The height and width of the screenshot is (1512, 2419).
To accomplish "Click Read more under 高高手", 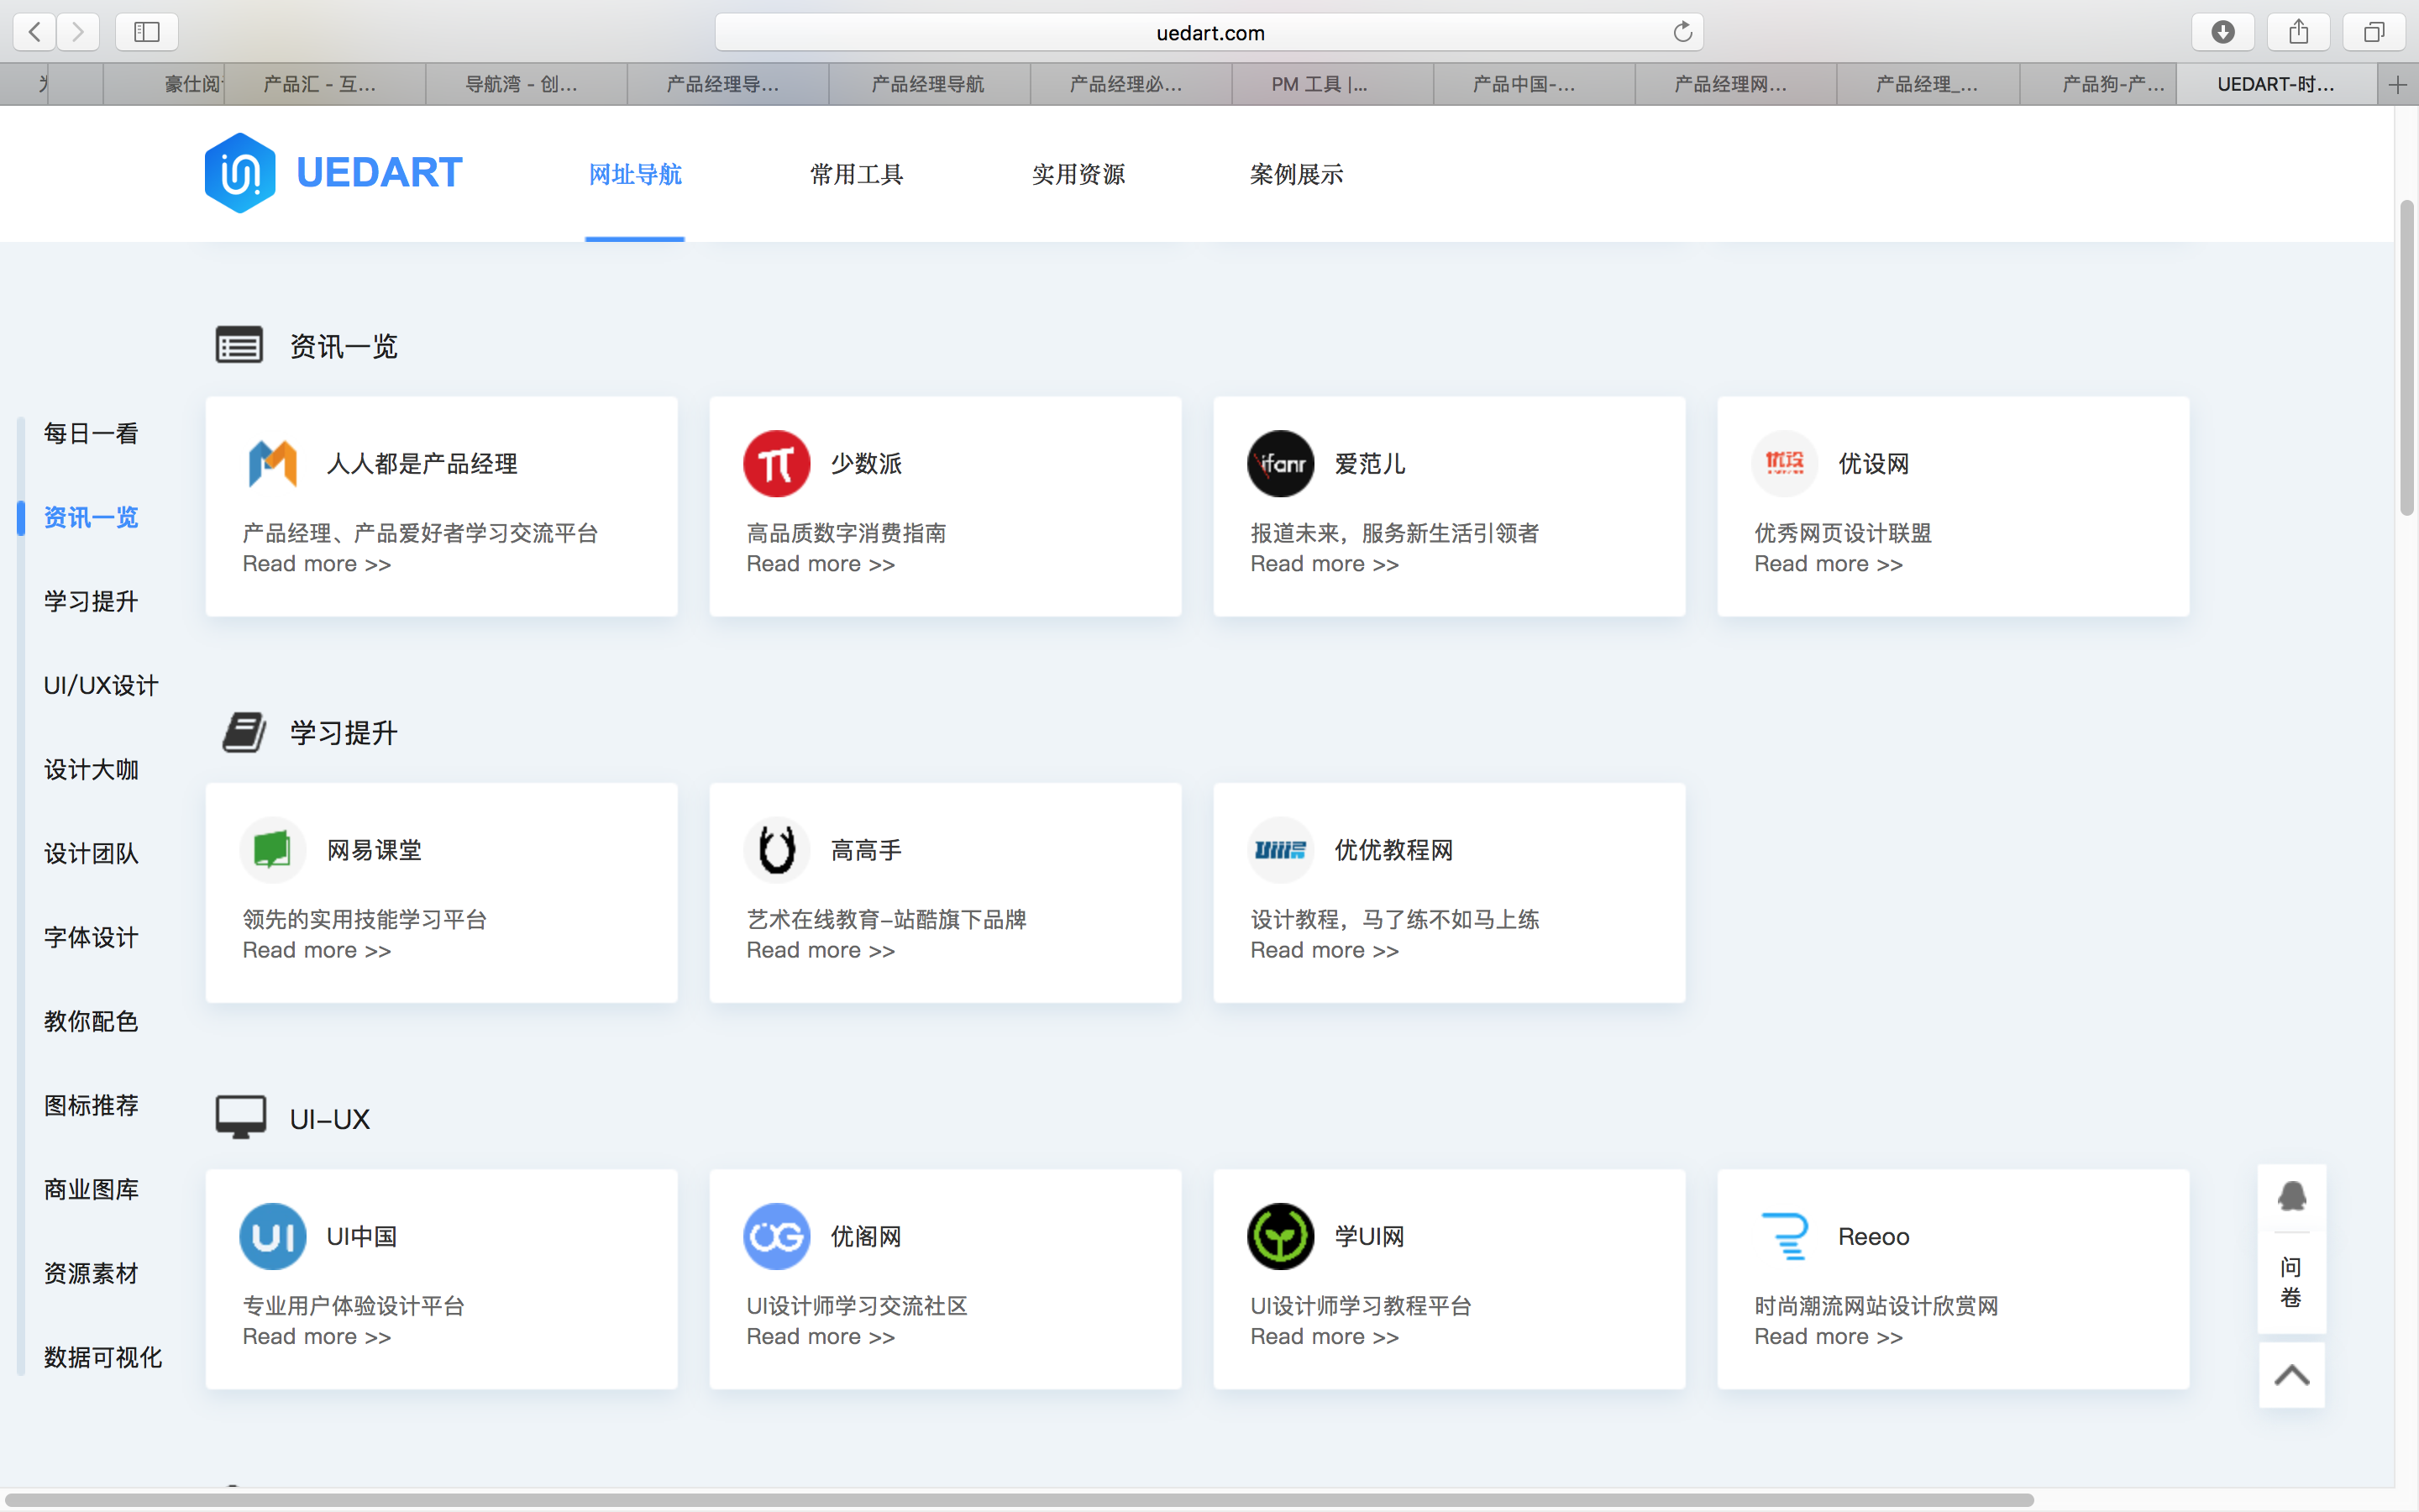I will [821, 950].
